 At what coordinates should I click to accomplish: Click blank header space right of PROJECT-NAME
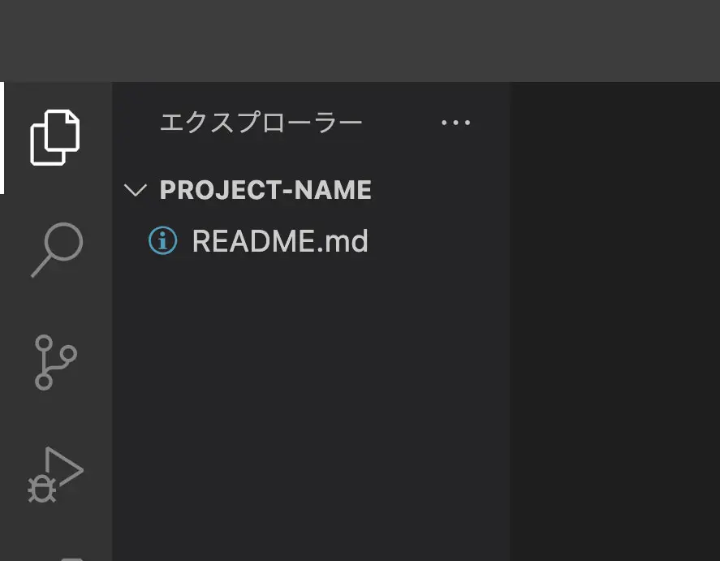[x=438, y=191]
